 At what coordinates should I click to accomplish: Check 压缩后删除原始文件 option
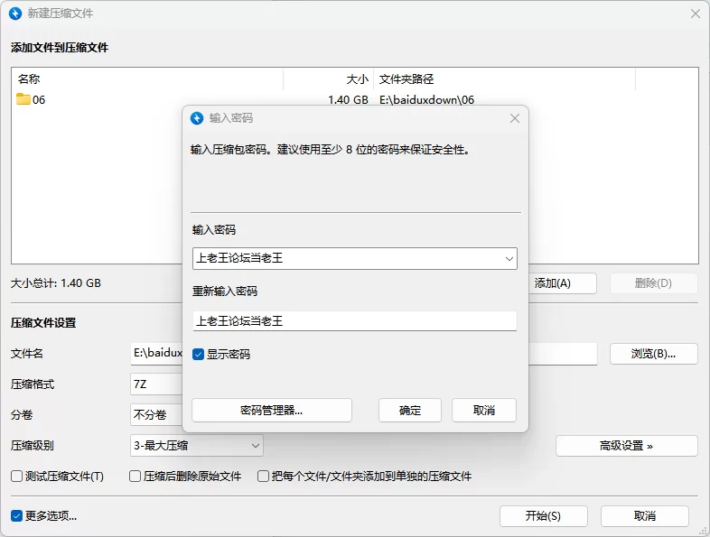tap(135, 476)
